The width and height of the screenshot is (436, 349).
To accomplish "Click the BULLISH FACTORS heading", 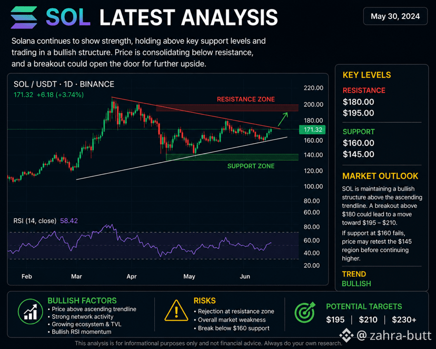I will 82,301.
